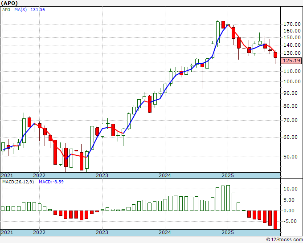The image size is (303, 243).
Task: Click 2022 on the price chart timeline
Action: 39,175
